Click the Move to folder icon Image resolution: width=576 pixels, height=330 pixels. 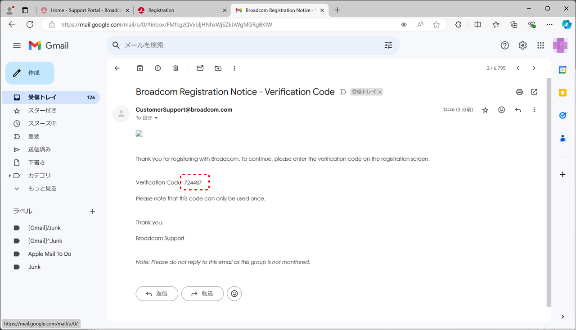pos(218,68)
